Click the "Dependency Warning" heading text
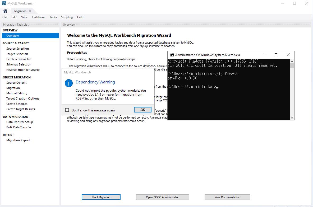Screen dimensions: 313x207 (95, 82)
